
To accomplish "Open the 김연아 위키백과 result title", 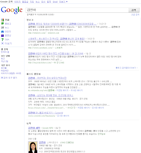I will point(47,78).
